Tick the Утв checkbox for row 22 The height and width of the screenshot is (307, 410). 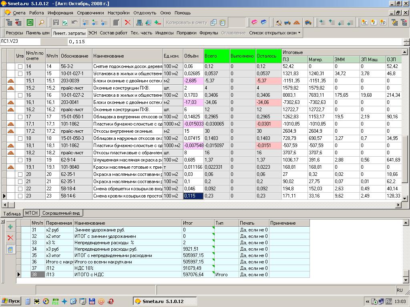[x=20, y=189]
